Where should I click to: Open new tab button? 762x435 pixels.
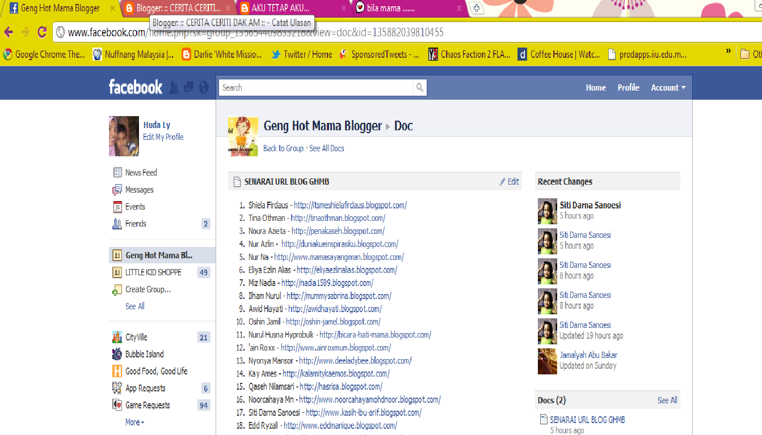477,8
